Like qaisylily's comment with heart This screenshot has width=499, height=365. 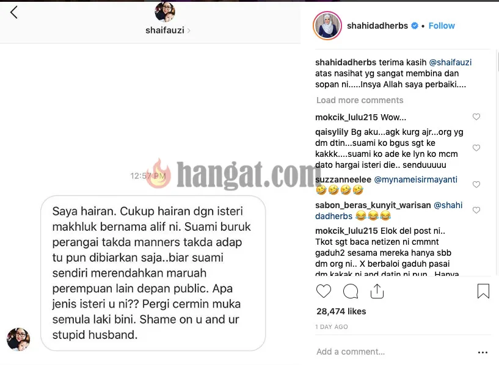pyautogui.click(x=476, y=148)
